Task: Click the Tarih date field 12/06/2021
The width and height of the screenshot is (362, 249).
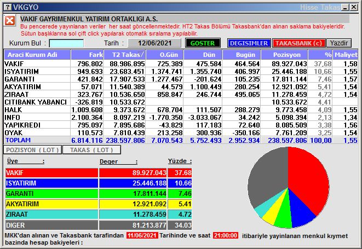Action: [x=154, y=43]
